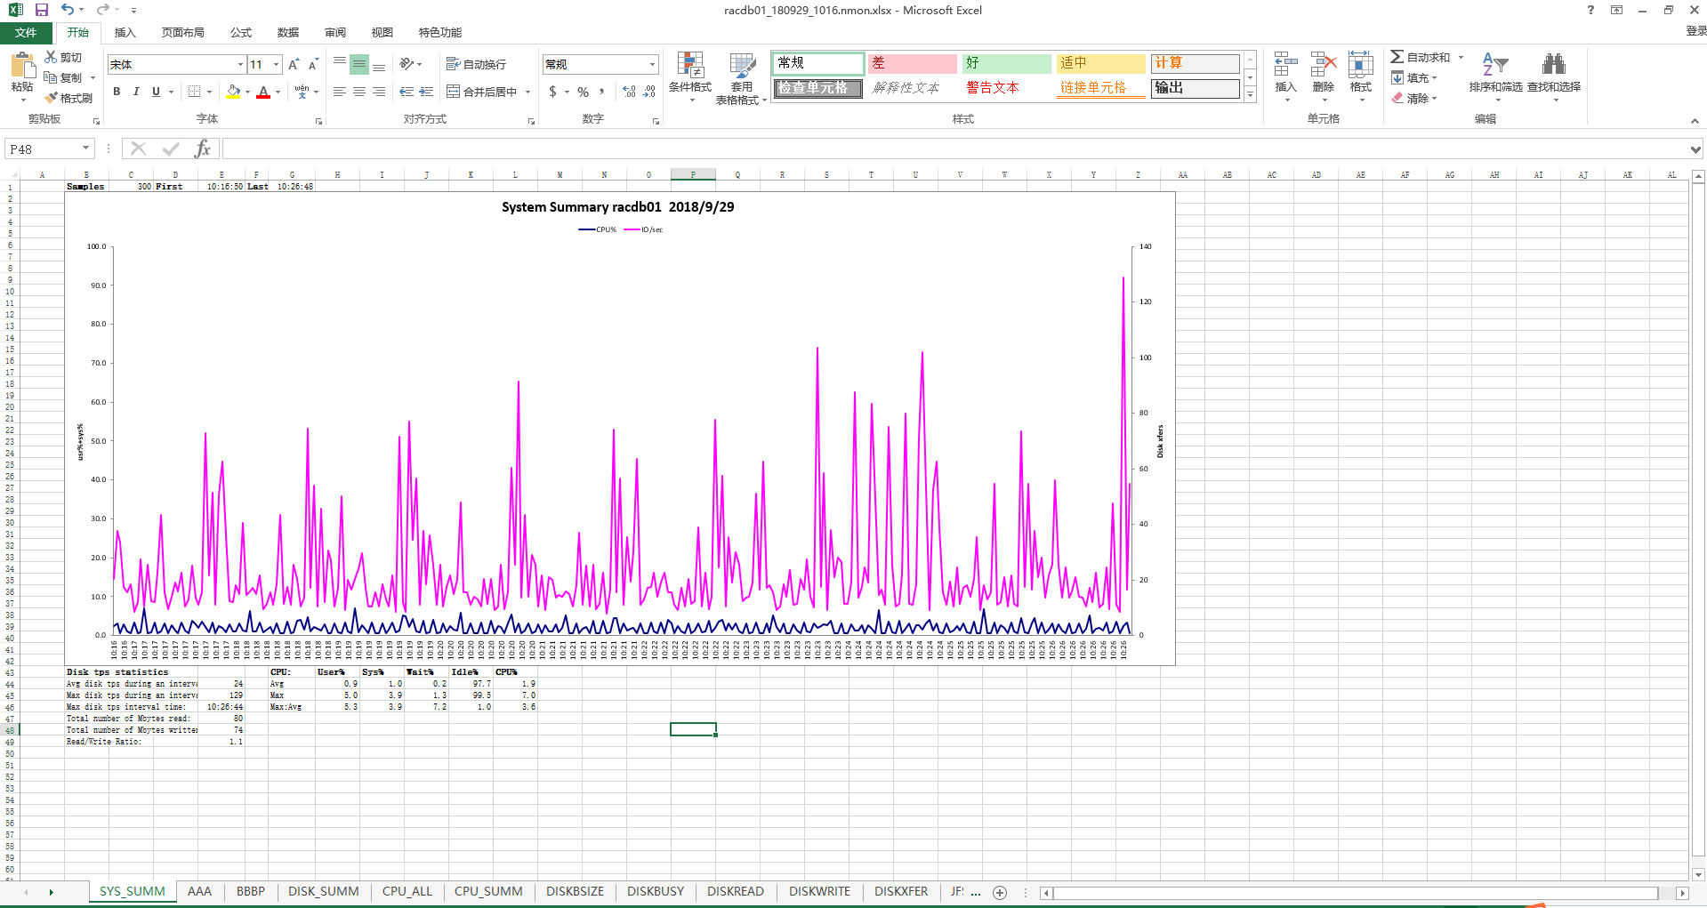
Task: Open the number format dropdown (常规)
Action: [x=652, y=64]
